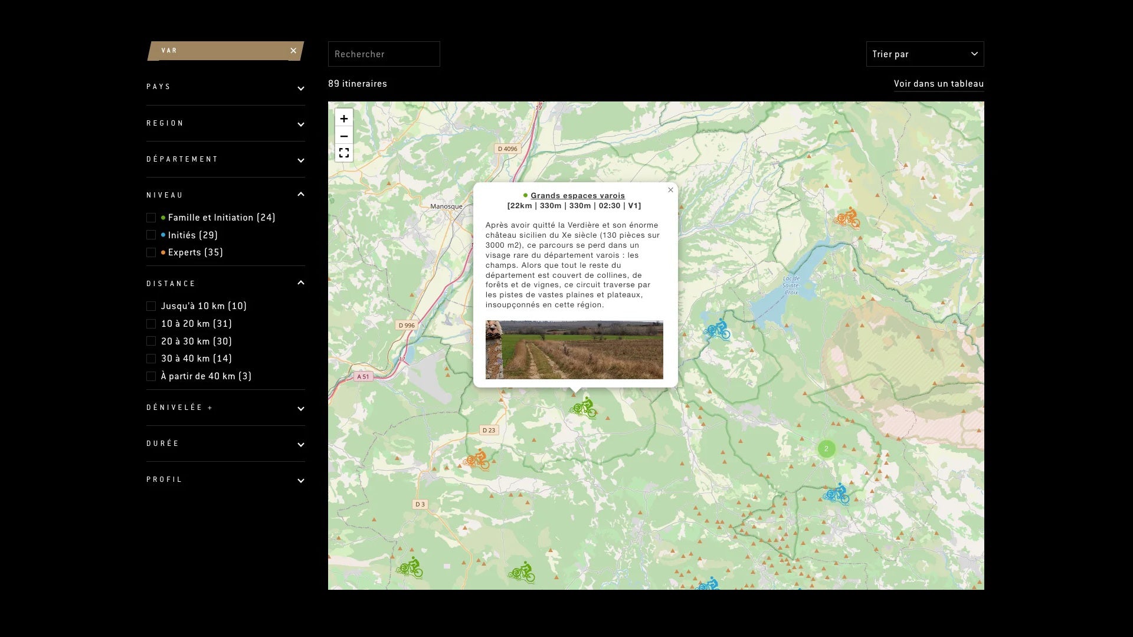The height and width of the screenshot is (637, 1133).
Task: Collapse the Niveau filter section
Action: click(x=225, y=195)
